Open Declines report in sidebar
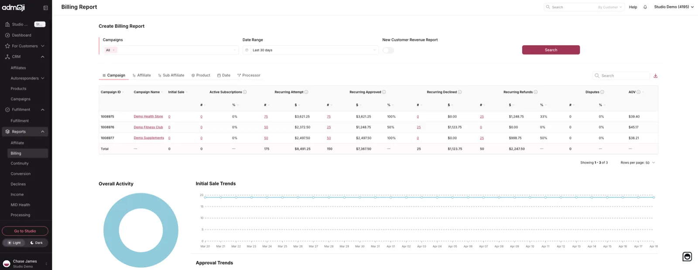 click(18, 184)
